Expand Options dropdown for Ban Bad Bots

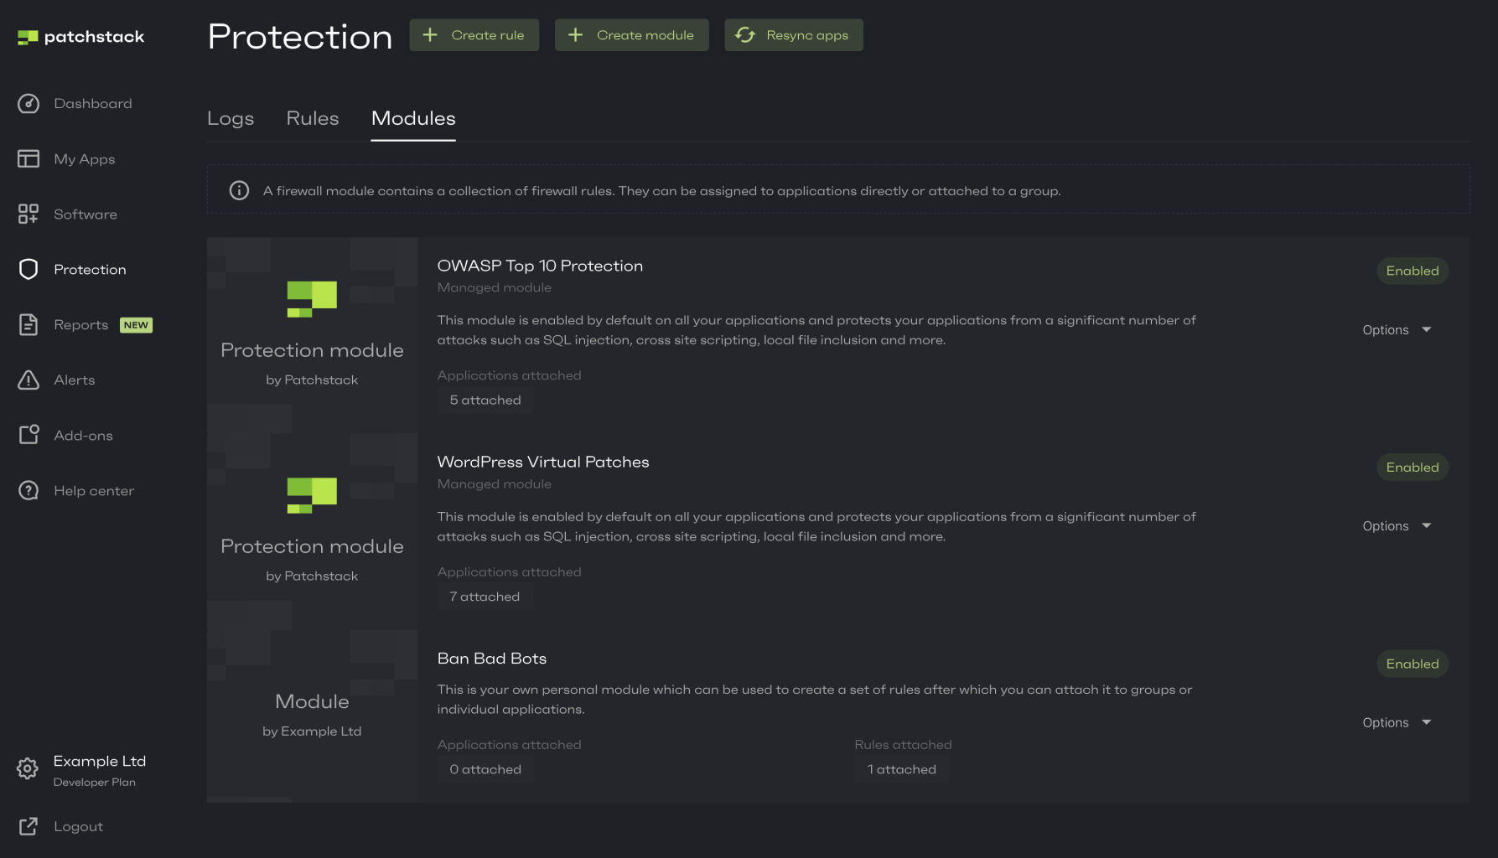pos(1397,723)
